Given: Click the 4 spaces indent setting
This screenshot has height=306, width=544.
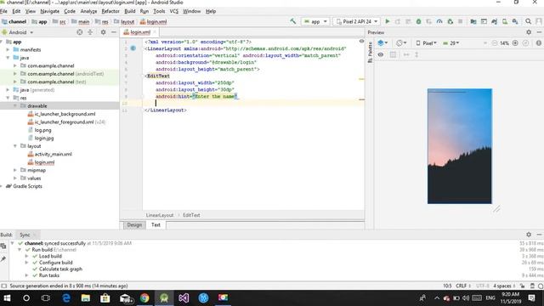Looking at the screenshot, I should point(504,286).
